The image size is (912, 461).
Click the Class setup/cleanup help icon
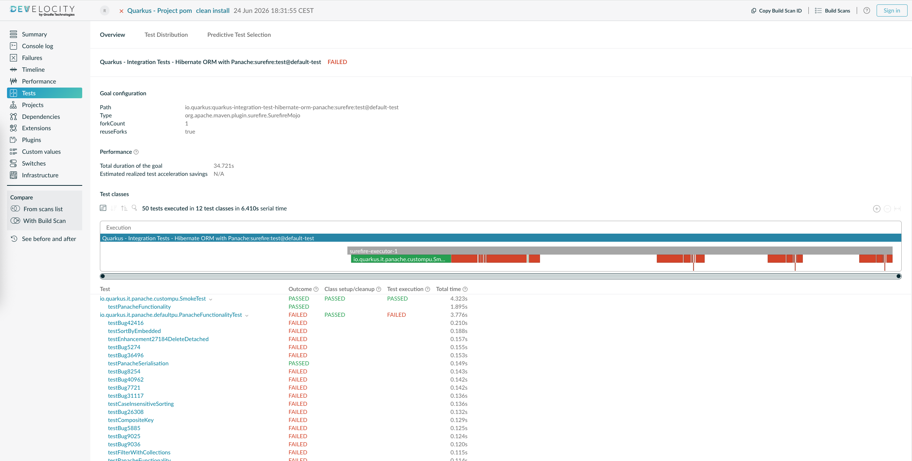coord(379,289)
